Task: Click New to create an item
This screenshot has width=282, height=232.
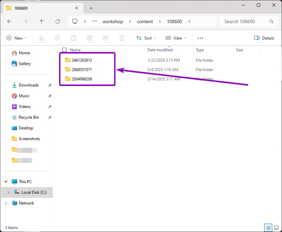Action: point(16,38)
